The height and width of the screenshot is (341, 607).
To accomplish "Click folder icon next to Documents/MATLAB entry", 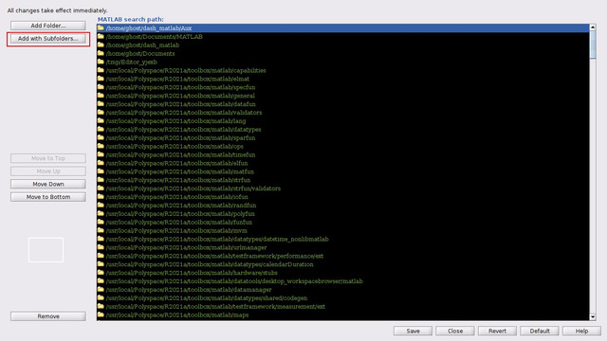I will click(101, 36).
